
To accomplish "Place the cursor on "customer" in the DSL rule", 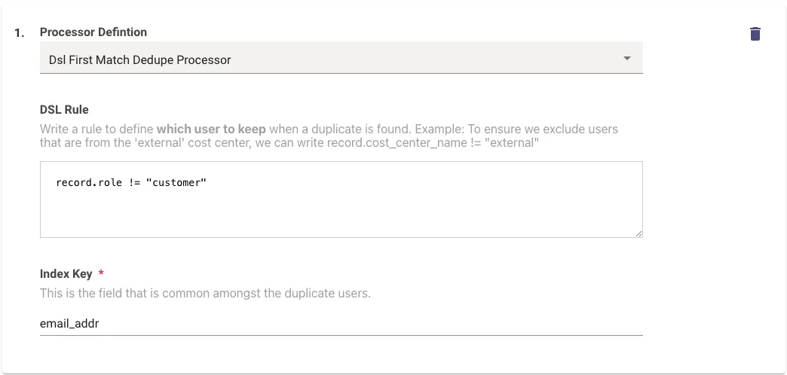I will point(176,182).
